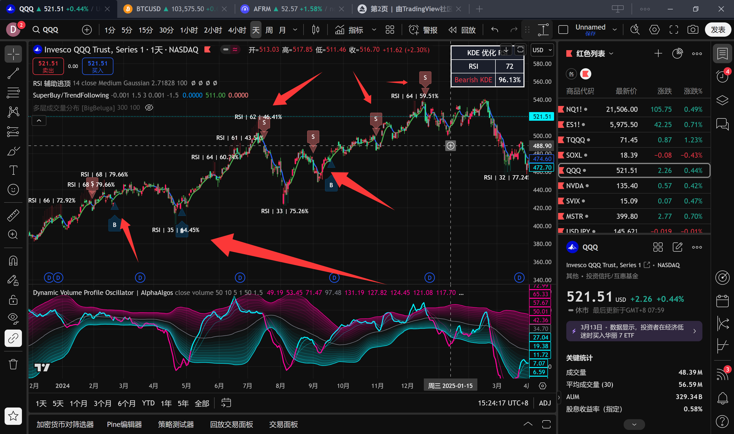Select the 周 weekly timeframe
This screenshot has width=734, height=434.
pos(269,30)
